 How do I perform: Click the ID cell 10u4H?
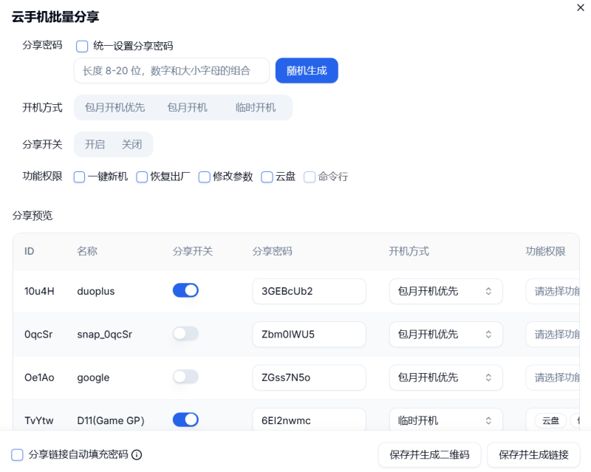point(39,292)
